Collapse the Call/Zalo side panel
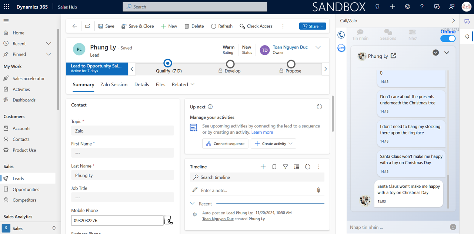The image size is (474, 234). (x=453, y=21)
